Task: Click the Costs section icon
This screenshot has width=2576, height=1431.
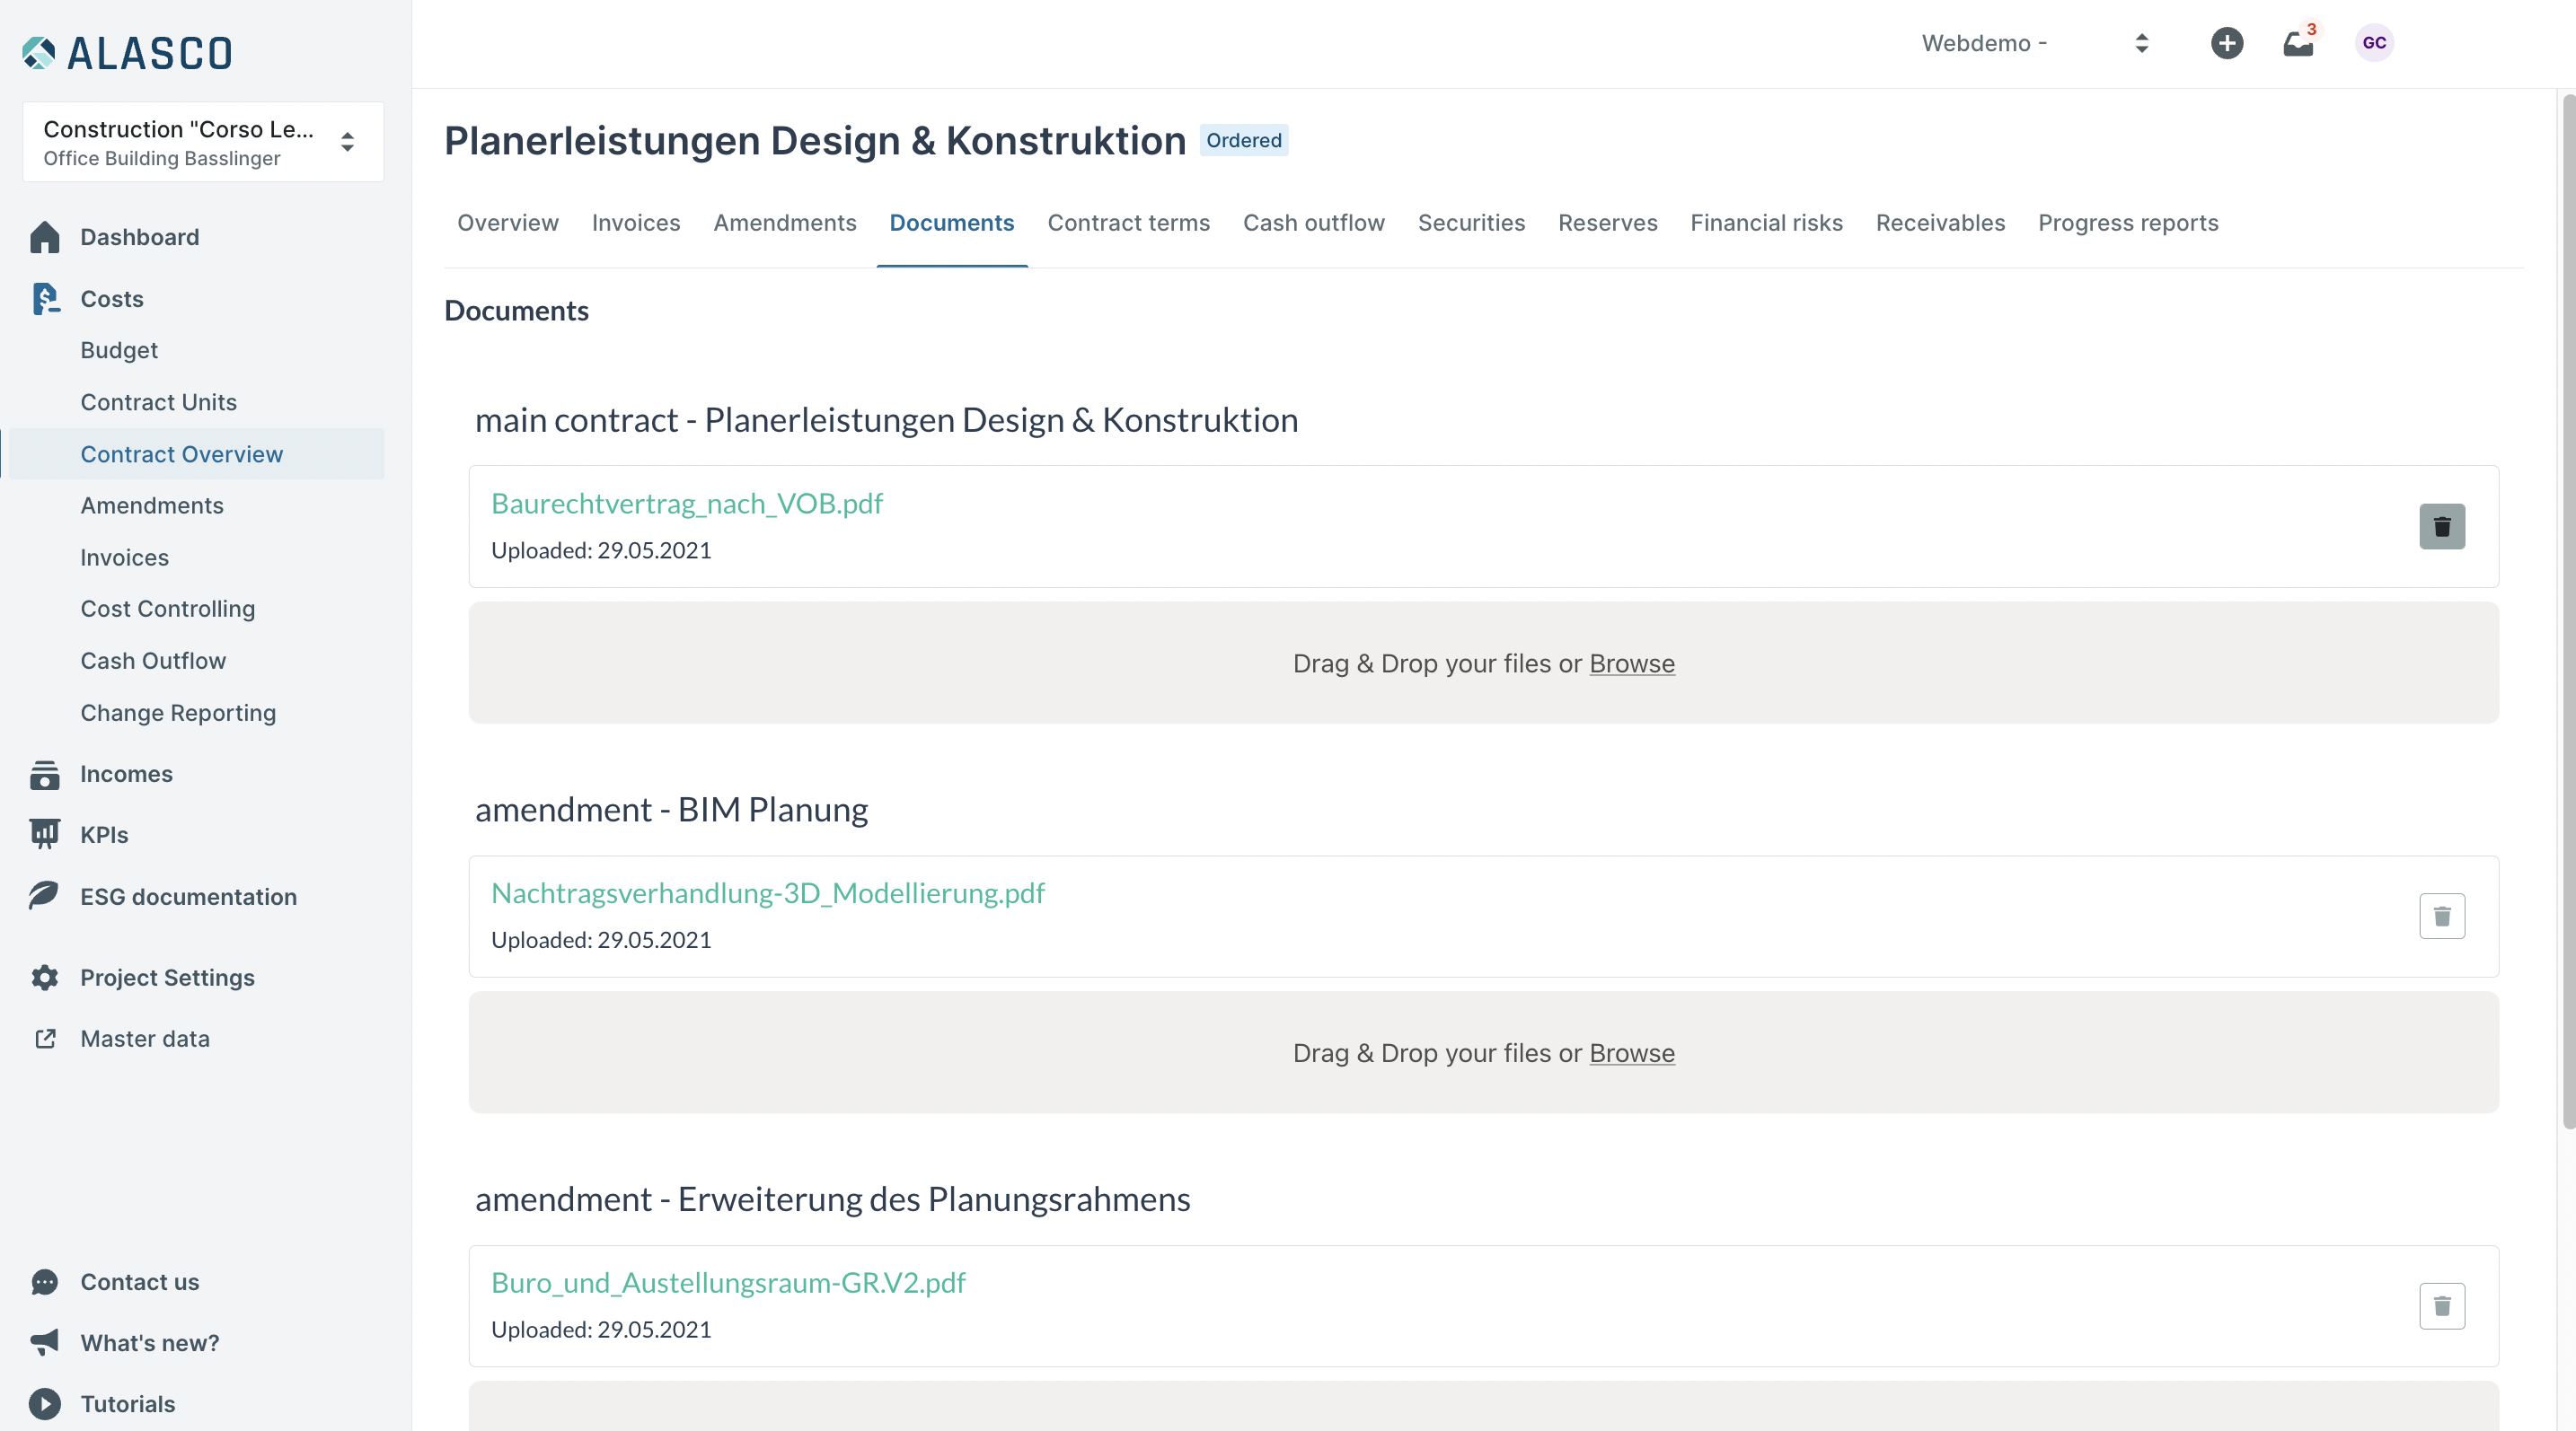Action: click(45, 299)
